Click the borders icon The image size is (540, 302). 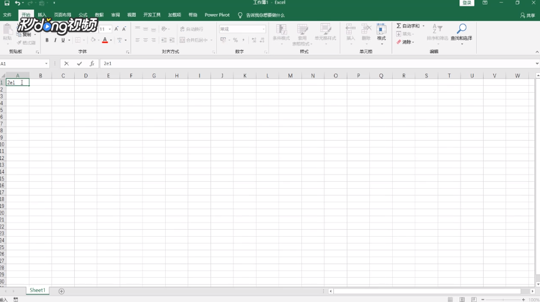point(78,40)
